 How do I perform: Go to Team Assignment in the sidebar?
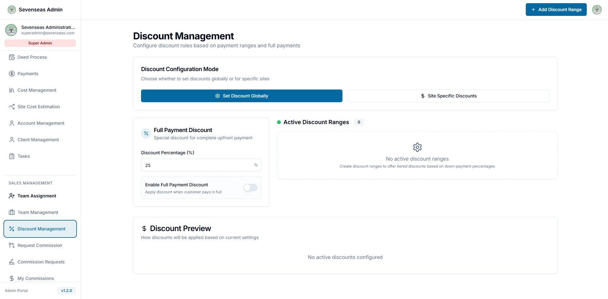coord(37,196)
